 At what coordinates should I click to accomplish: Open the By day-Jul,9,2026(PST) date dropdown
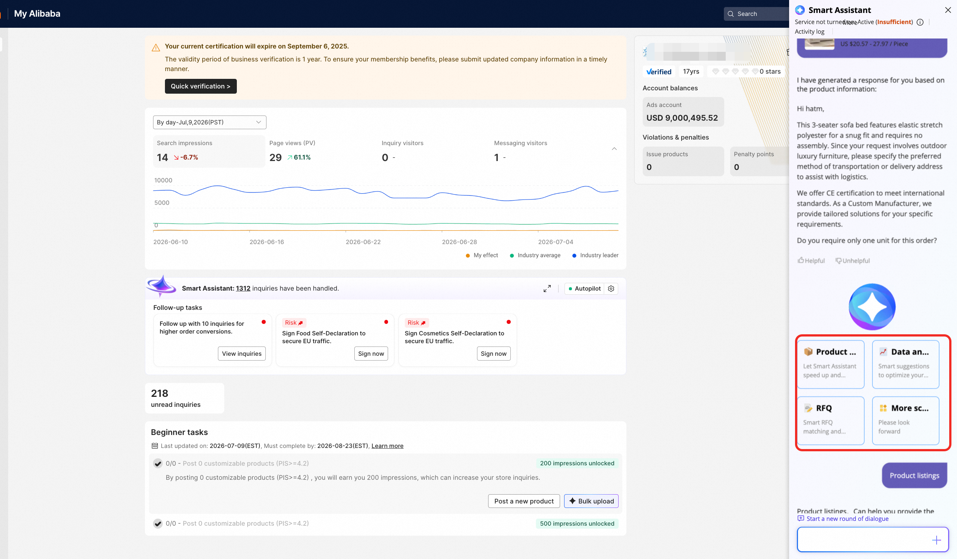(x=210, y=122)
